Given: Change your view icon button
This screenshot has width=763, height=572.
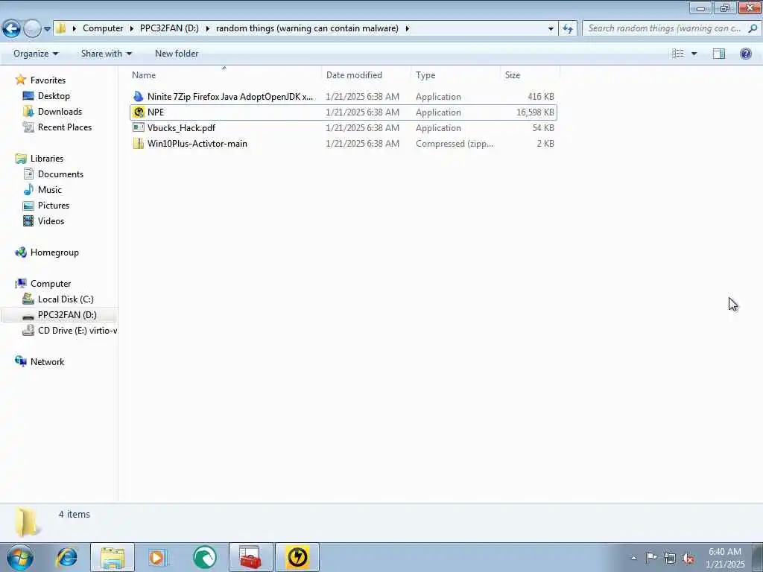Looking at the screenshot, I should pos(678,54).
